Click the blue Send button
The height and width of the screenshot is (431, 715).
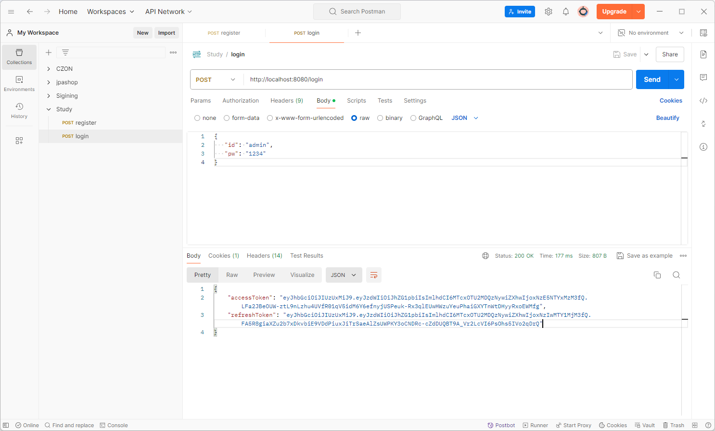pos(652,79)
